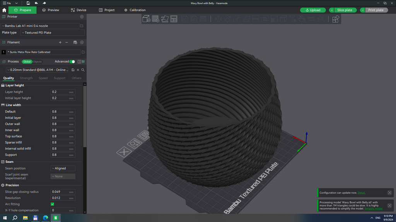Click the Split to parts icon
396x222 pixels.
click(x=194, y=19)
